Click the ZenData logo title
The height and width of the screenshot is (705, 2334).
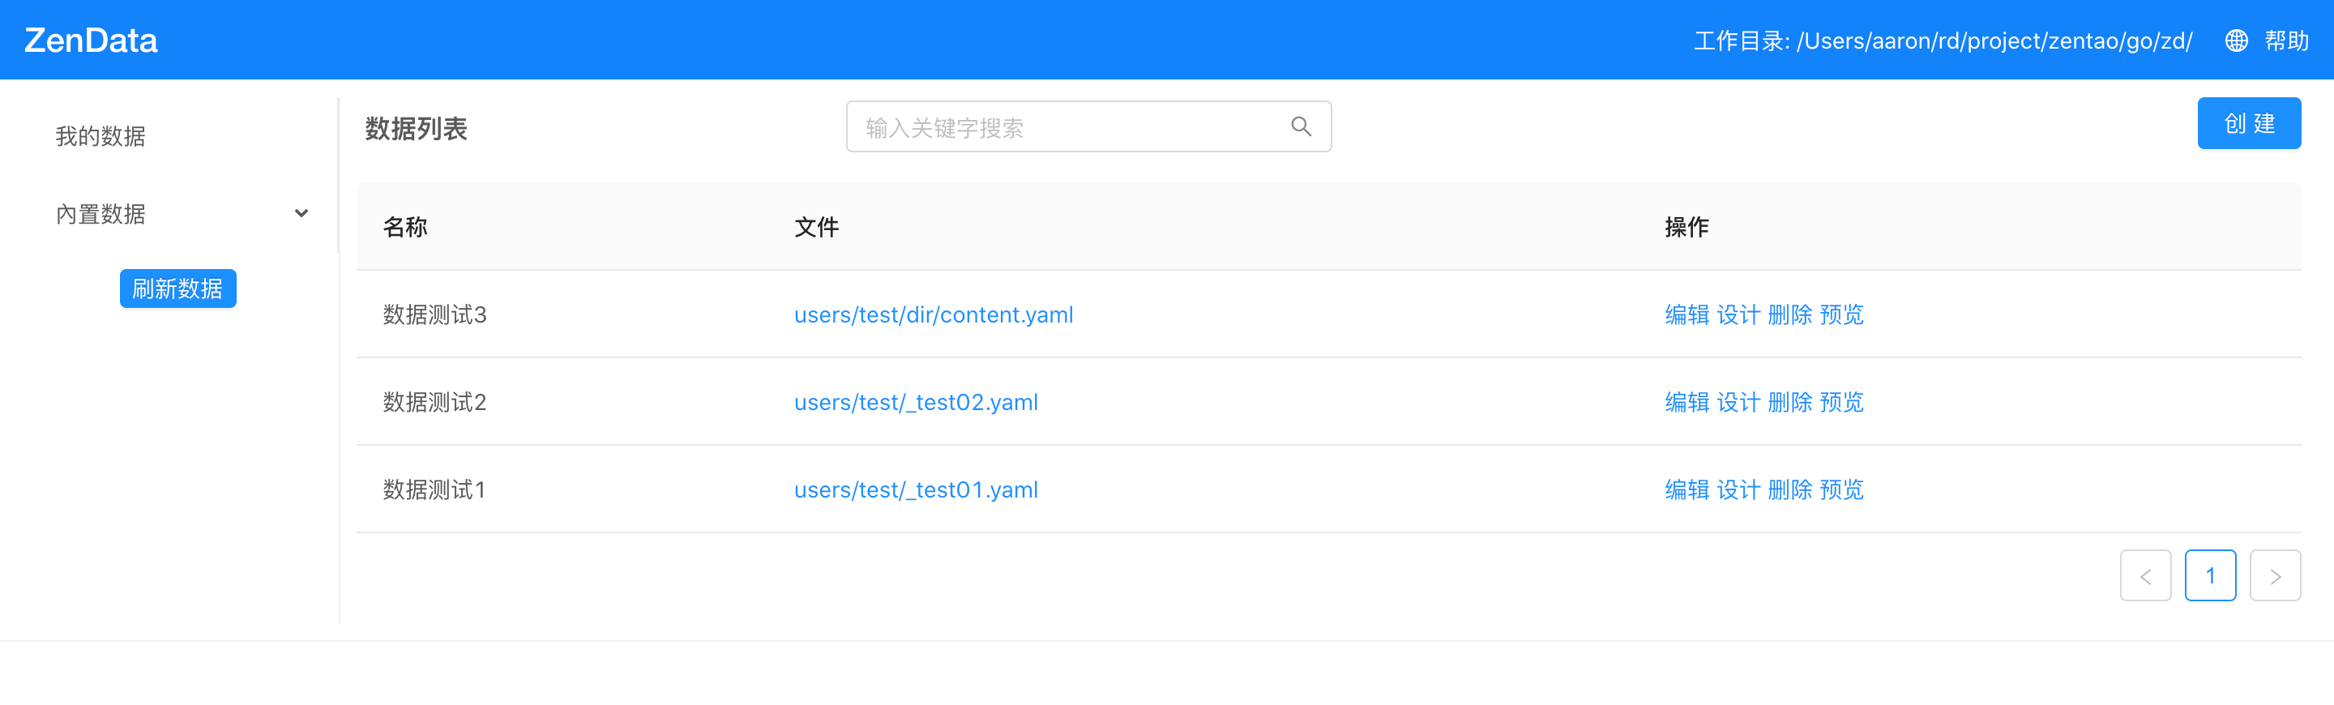[91, 41]
